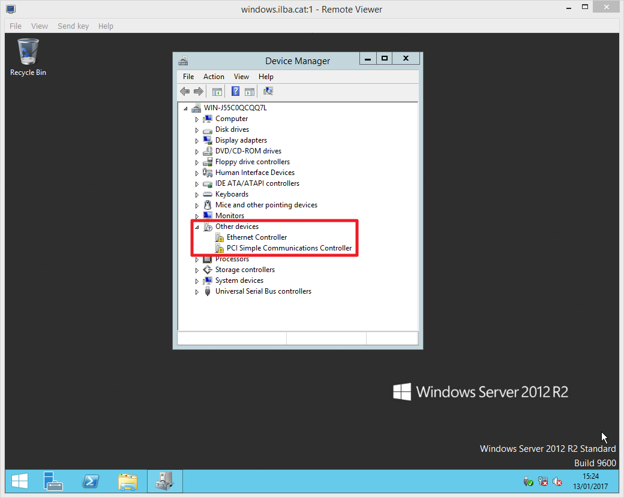The height and width of the screenshot is (498, 624).
Task: Open the Device Manager Help menu
Action: [266, 77]
